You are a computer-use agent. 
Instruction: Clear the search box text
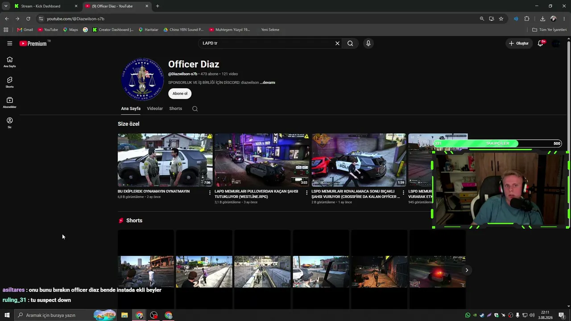(x=337, y=43)
